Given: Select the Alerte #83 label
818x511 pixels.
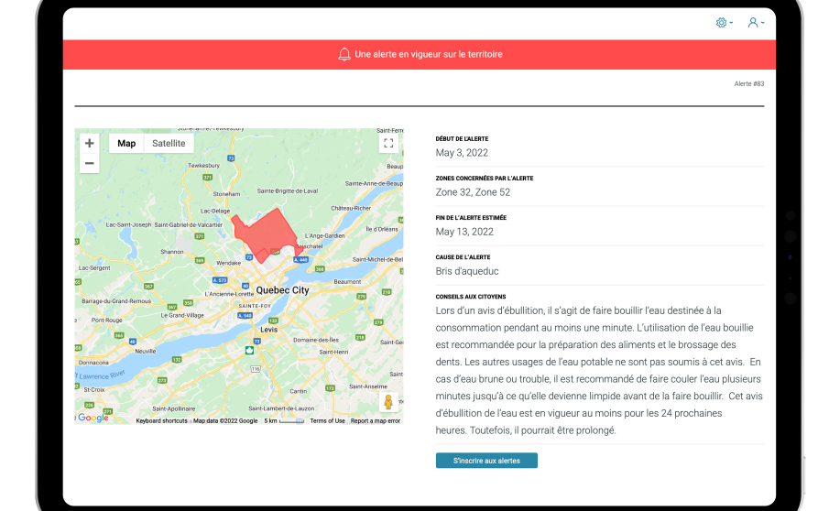Looking at the screenshot, I should pyautogui.click(x=749, y=83).
